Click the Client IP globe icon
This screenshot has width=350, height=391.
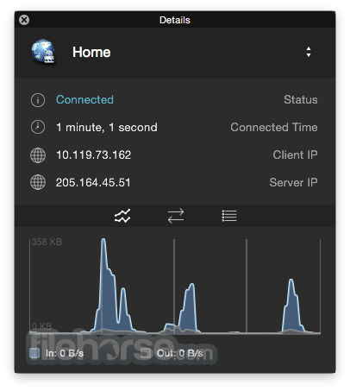(38, 155)
